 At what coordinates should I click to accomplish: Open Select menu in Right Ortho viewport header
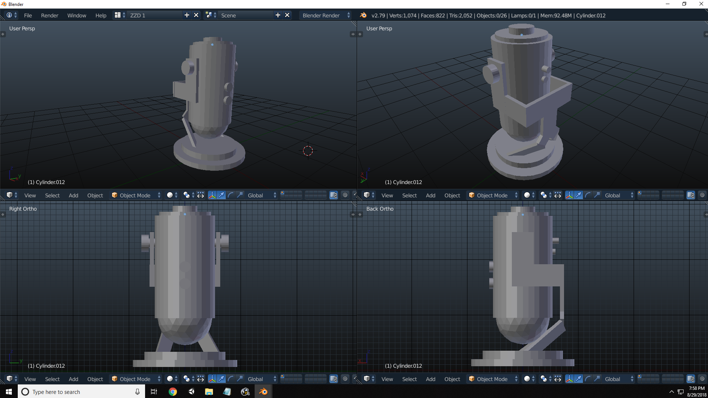(x=52, y=379)
